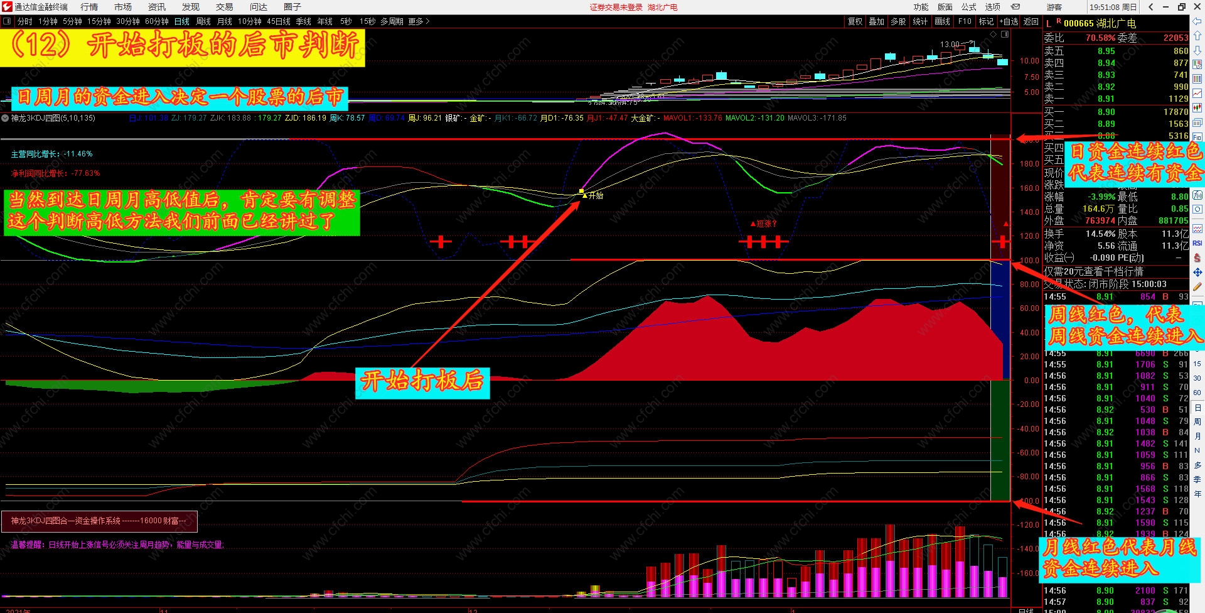1205x613 pixels.
Task: Open the 圈子 menu
Action: click(x=292, y=7)
